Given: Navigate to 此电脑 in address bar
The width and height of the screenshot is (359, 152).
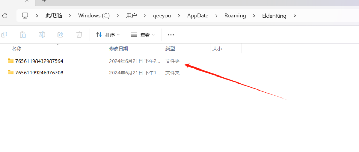Looking at the screenshot, I should pos(54,16).
